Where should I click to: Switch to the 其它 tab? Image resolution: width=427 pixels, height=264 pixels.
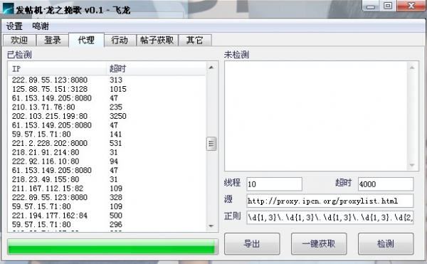[x=195, y=41]
